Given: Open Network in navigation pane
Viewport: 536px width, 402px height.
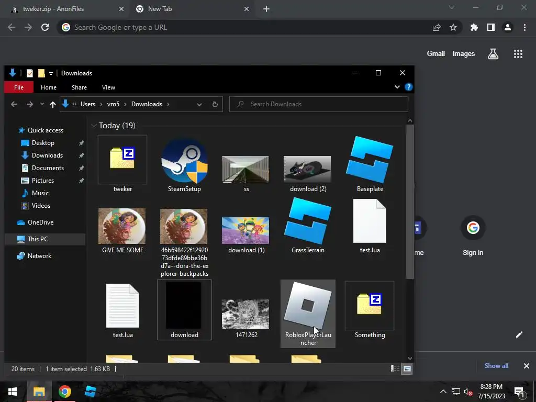Looking at the screenshot, I should (x=39, y=256).
